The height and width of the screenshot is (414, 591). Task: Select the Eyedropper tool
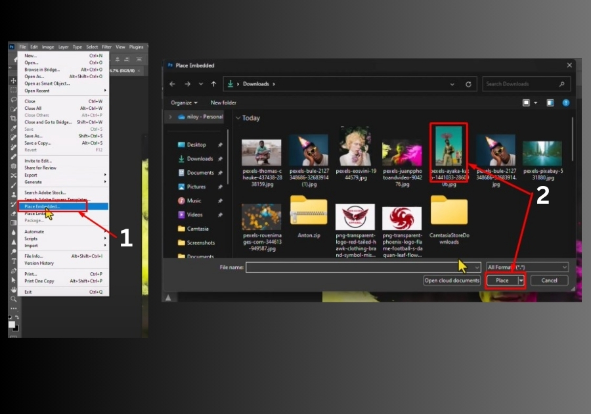[14, 128]
